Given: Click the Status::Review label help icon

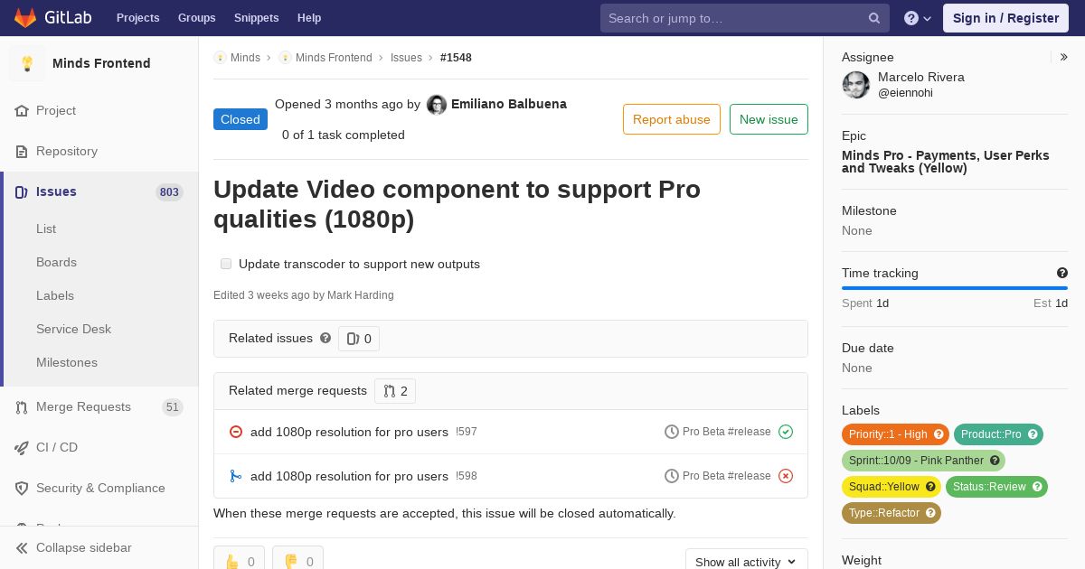Looking at the screenshot, I should click(x=1037, y=487).
